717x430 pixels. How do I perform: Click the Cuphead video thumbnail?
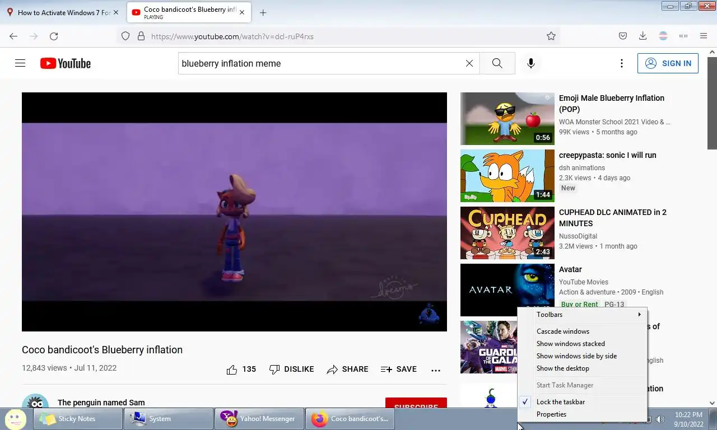(508, 233)
